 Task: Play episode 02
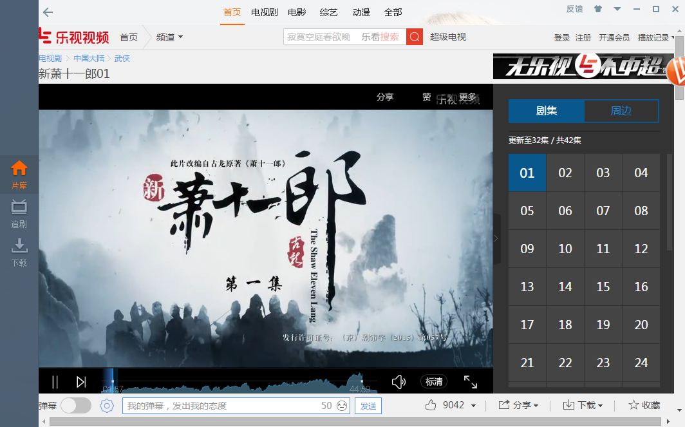565,173
